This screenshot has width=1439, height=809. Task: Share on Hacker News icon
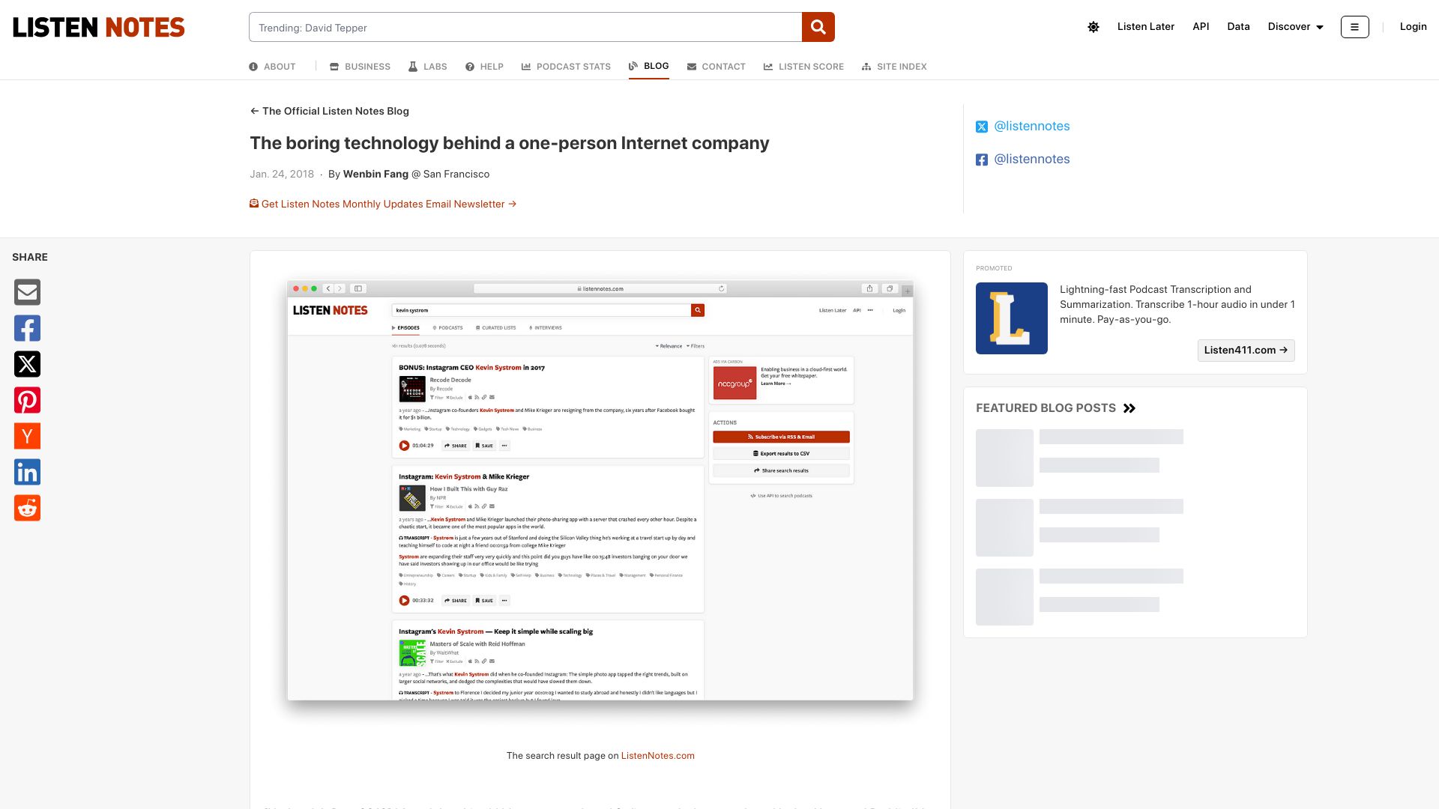(27, 436)
